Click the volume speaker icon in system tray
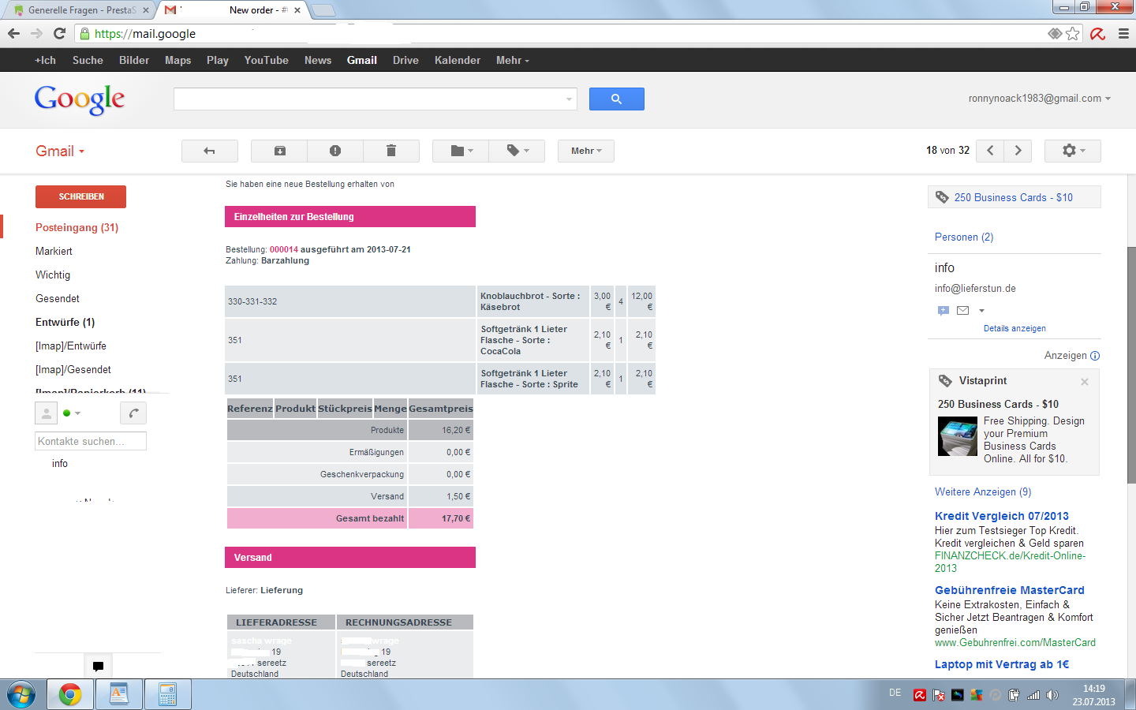Screen dimensions: 1136x710 1052,695
